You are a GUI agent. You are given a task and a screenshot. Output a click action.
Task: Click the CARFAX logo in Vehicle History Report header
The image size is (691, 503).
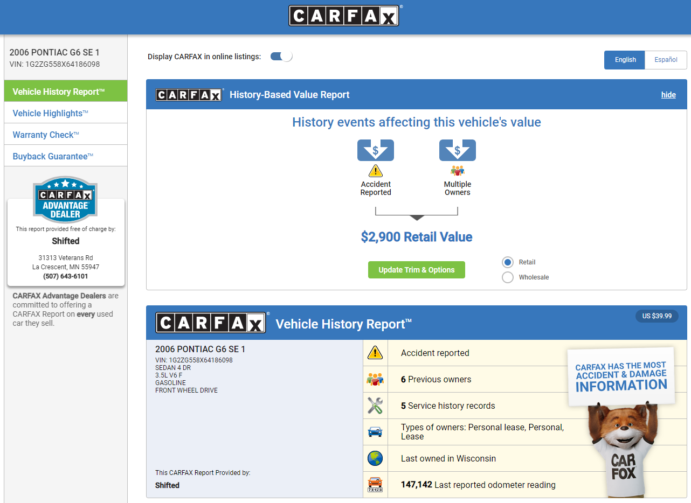[212, 323]
